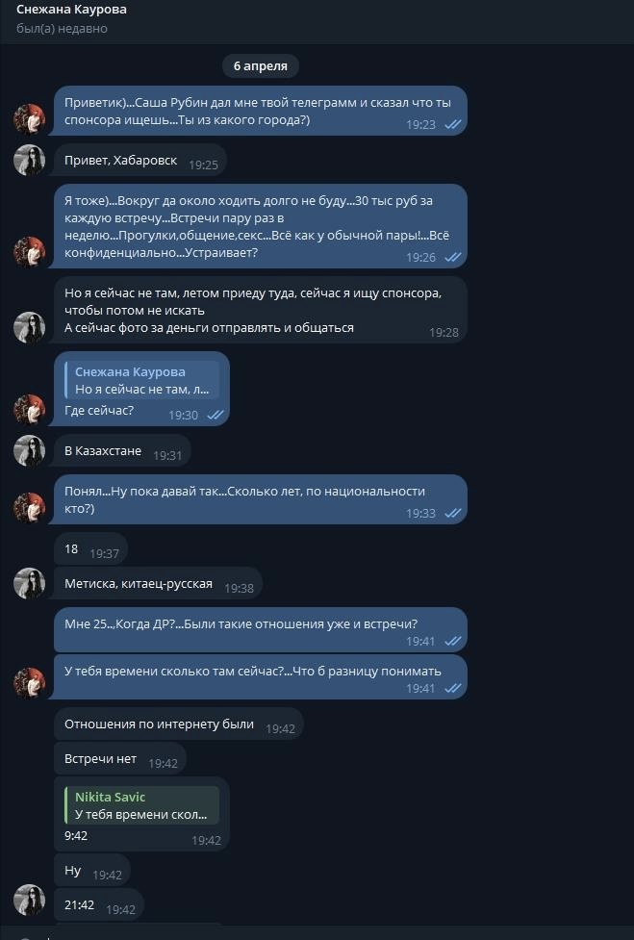Jump to quoted Nikita Savic message
Screen dimensions: 634x940
142,806
